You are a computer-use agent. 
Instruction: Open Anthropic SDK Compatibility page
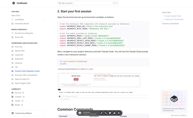coord(26,75)
